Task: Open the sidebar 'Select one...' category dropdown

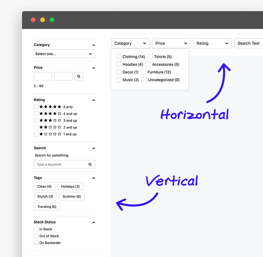Action: point(64,54)
